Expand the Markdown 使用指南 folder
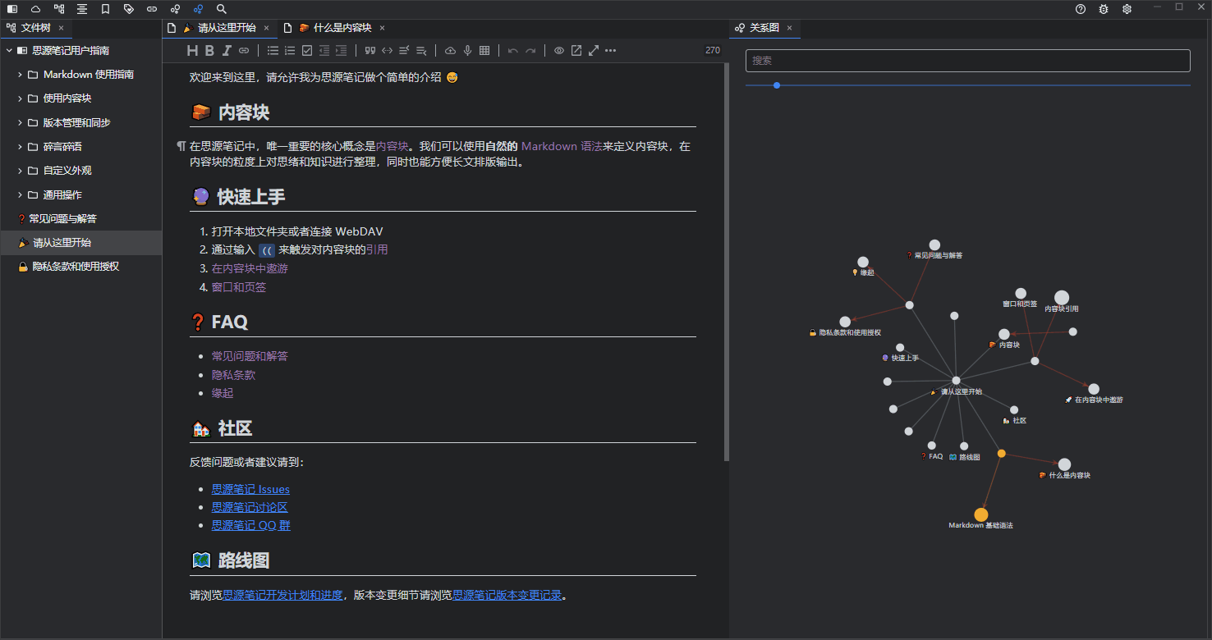This screenshot has width=1212, height=640. click(21, 75)
